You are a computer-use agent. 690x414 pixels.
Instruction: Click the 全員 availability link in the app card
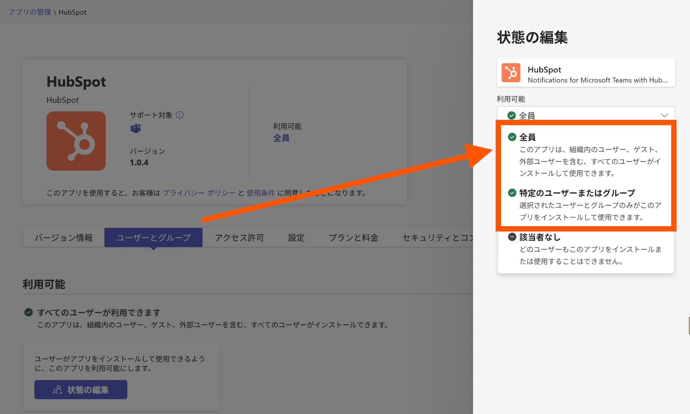(281, 138)
